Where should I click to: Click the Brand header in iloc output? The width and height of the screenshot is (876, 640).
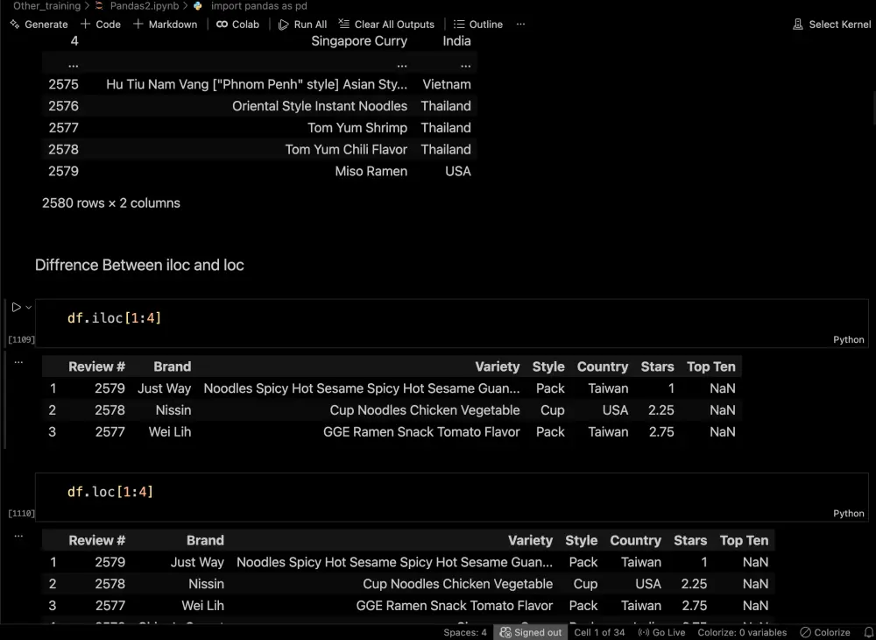(172, 366)
